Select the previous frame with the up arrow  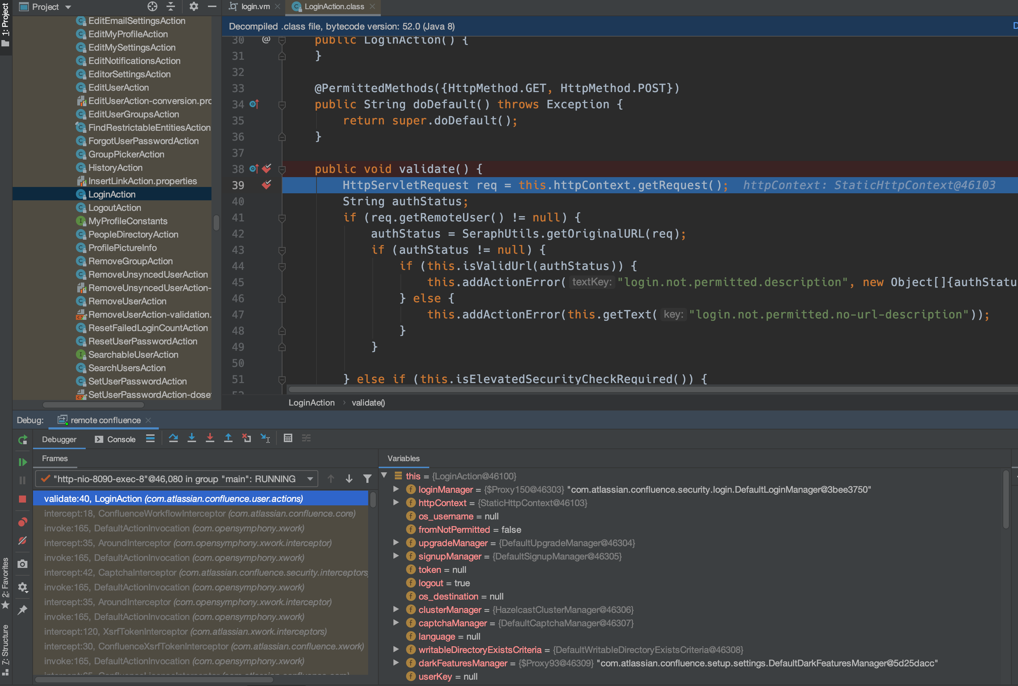pos(331,479)
